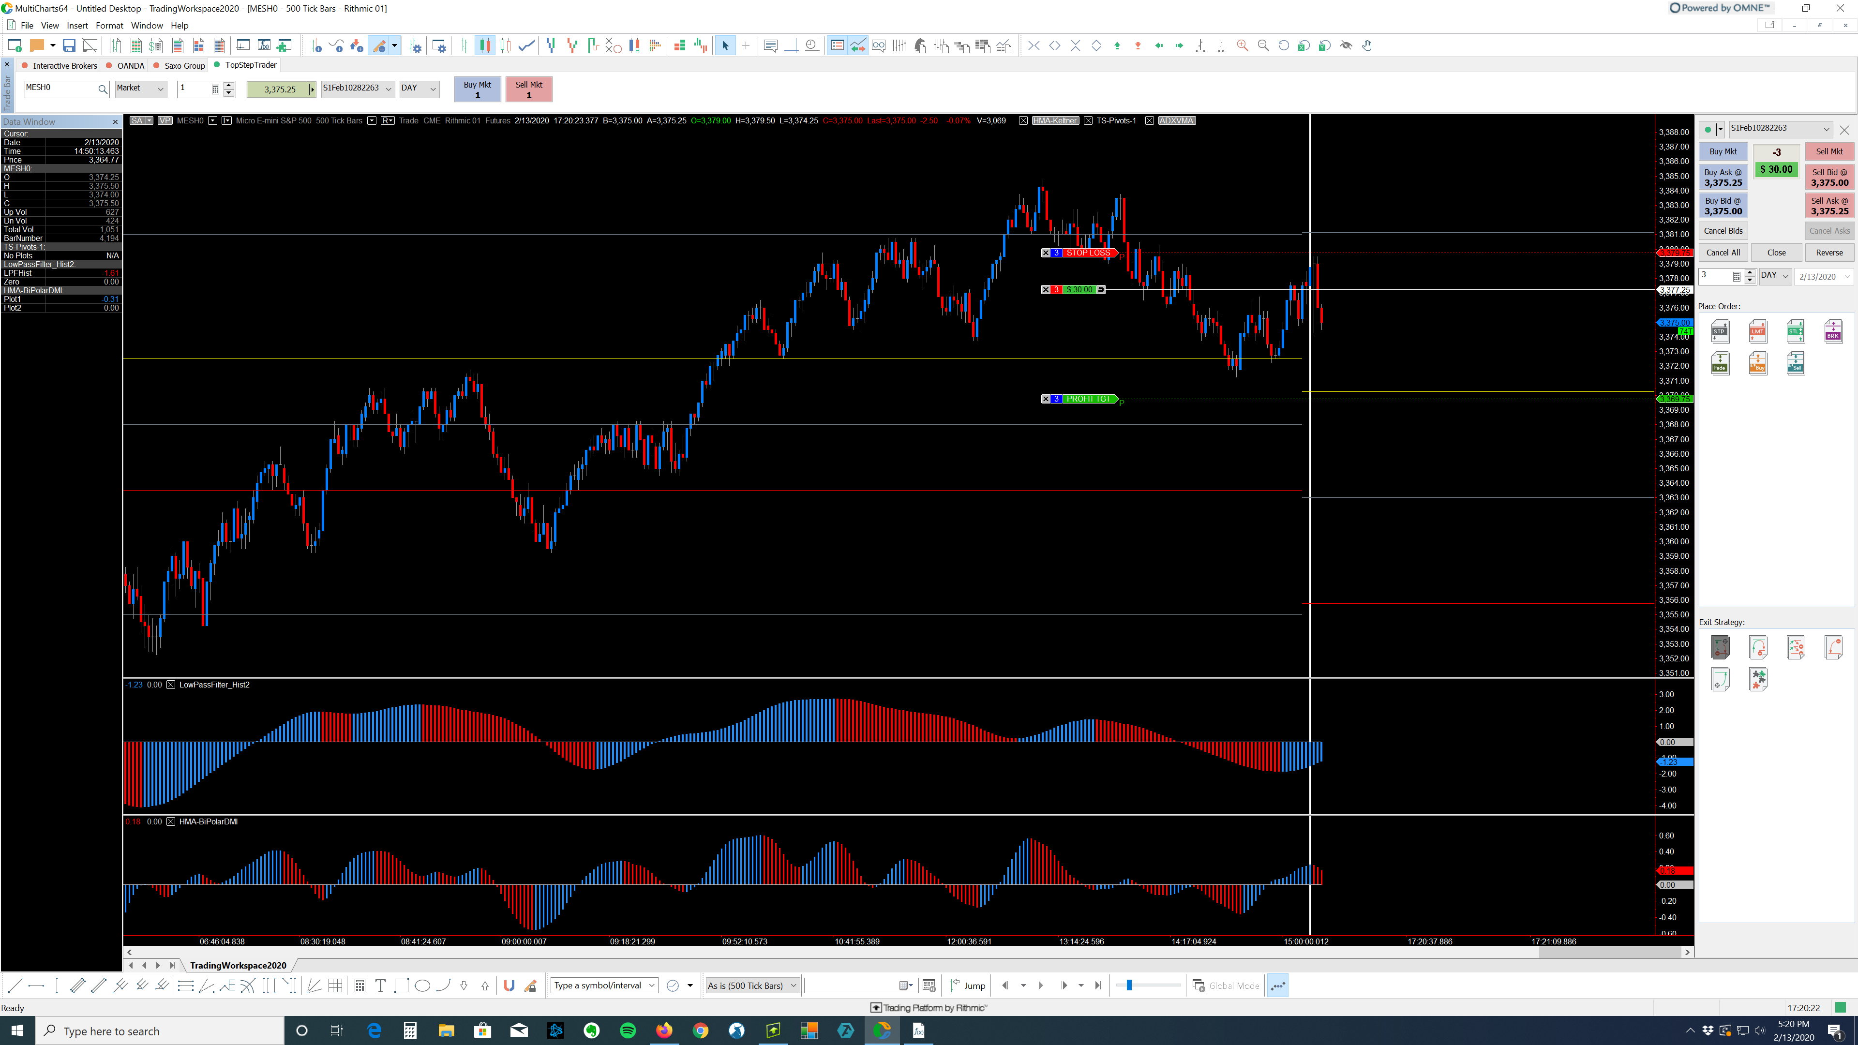Select the Text drawing tool
Screen dimensions: 1858x1045
pos(380,985)
